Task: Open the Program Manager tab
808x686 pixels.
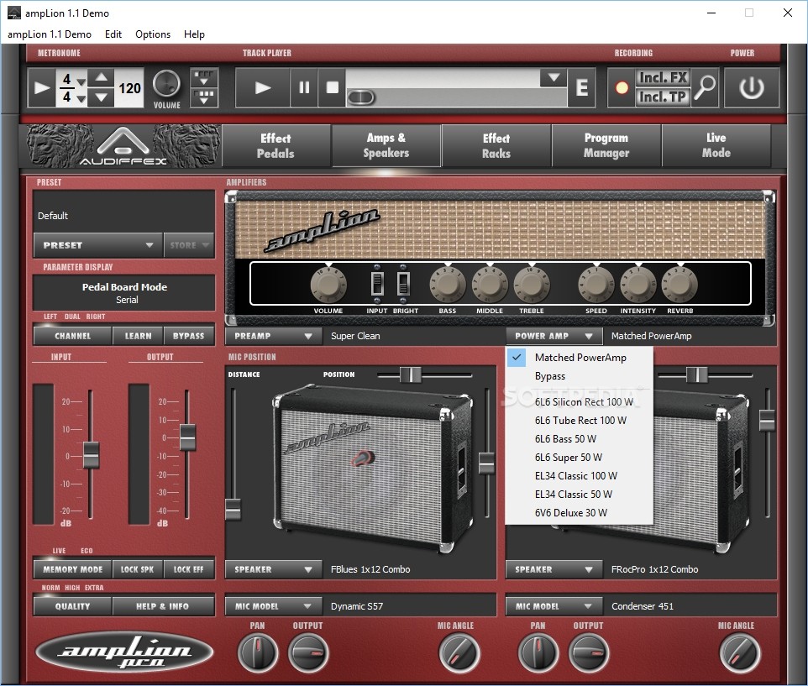Action: (606, 146)
